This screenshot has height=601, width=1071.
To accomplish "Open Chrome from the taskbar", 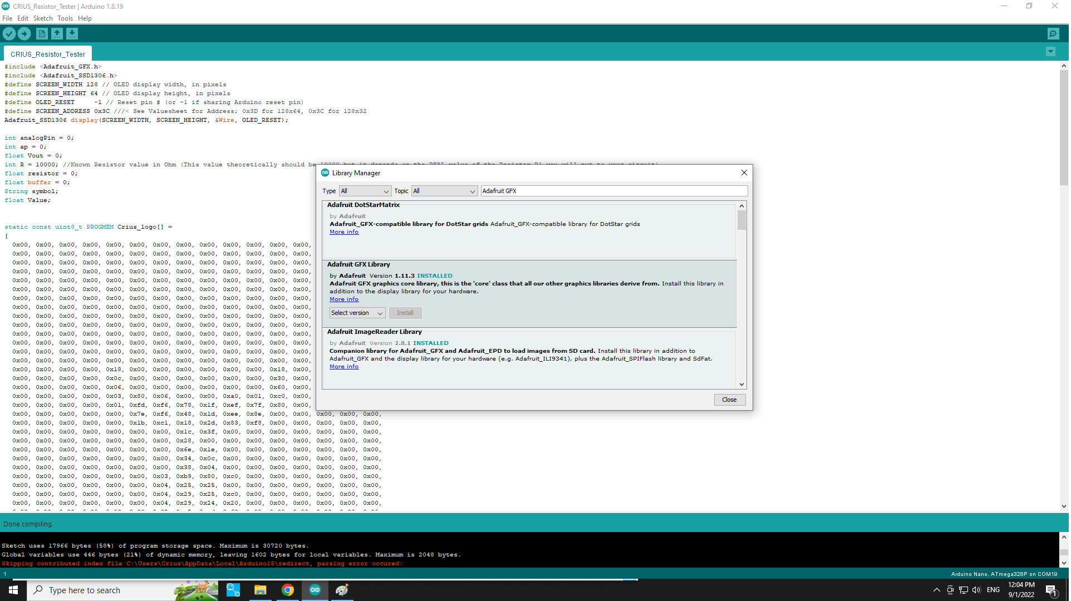I will 288,590.
